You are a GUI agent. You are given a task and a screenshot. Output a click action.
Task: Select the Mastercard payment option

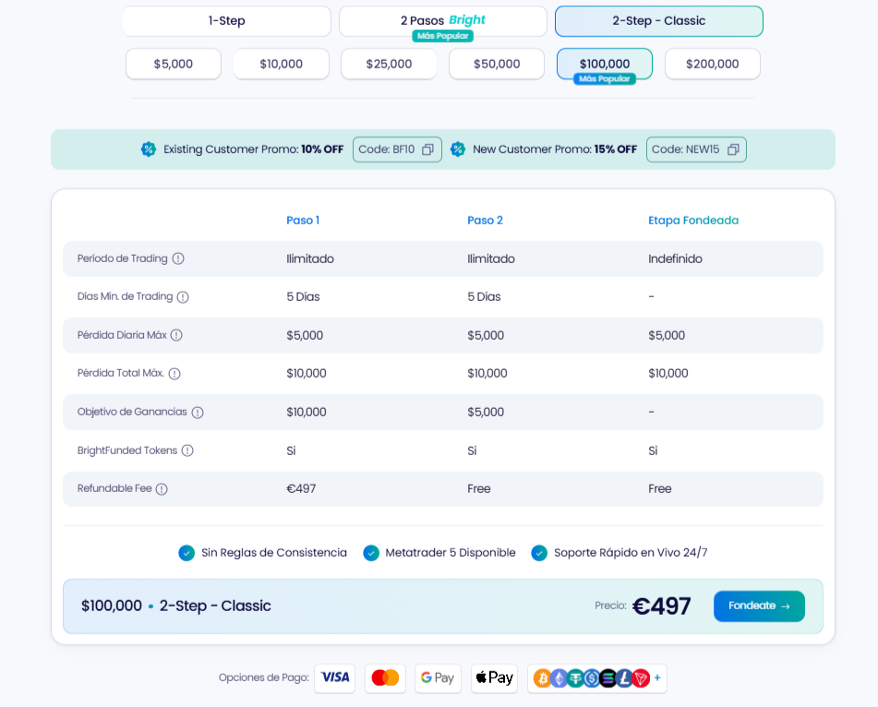coord(385,677)
